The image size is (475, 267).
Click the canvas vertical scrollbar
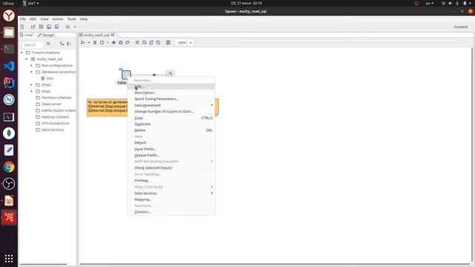pos(473,155)
